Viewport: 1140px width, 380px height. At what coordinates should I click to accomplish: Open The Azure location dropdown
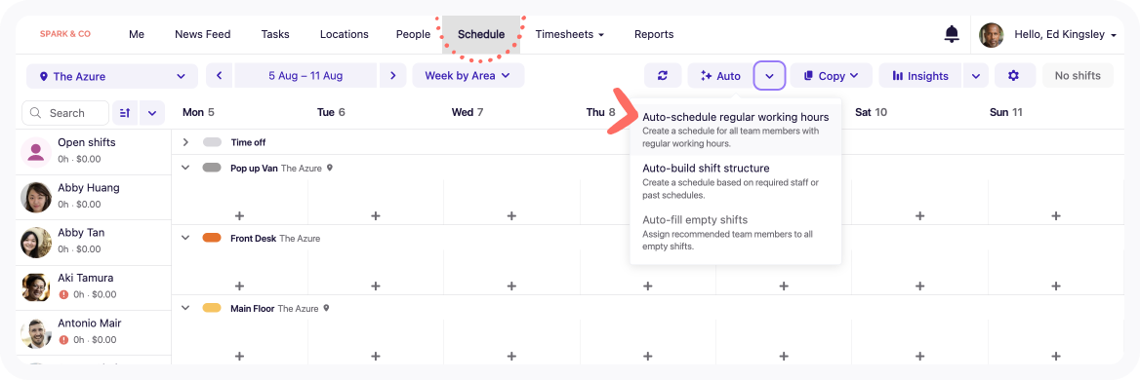click(112, 75)
